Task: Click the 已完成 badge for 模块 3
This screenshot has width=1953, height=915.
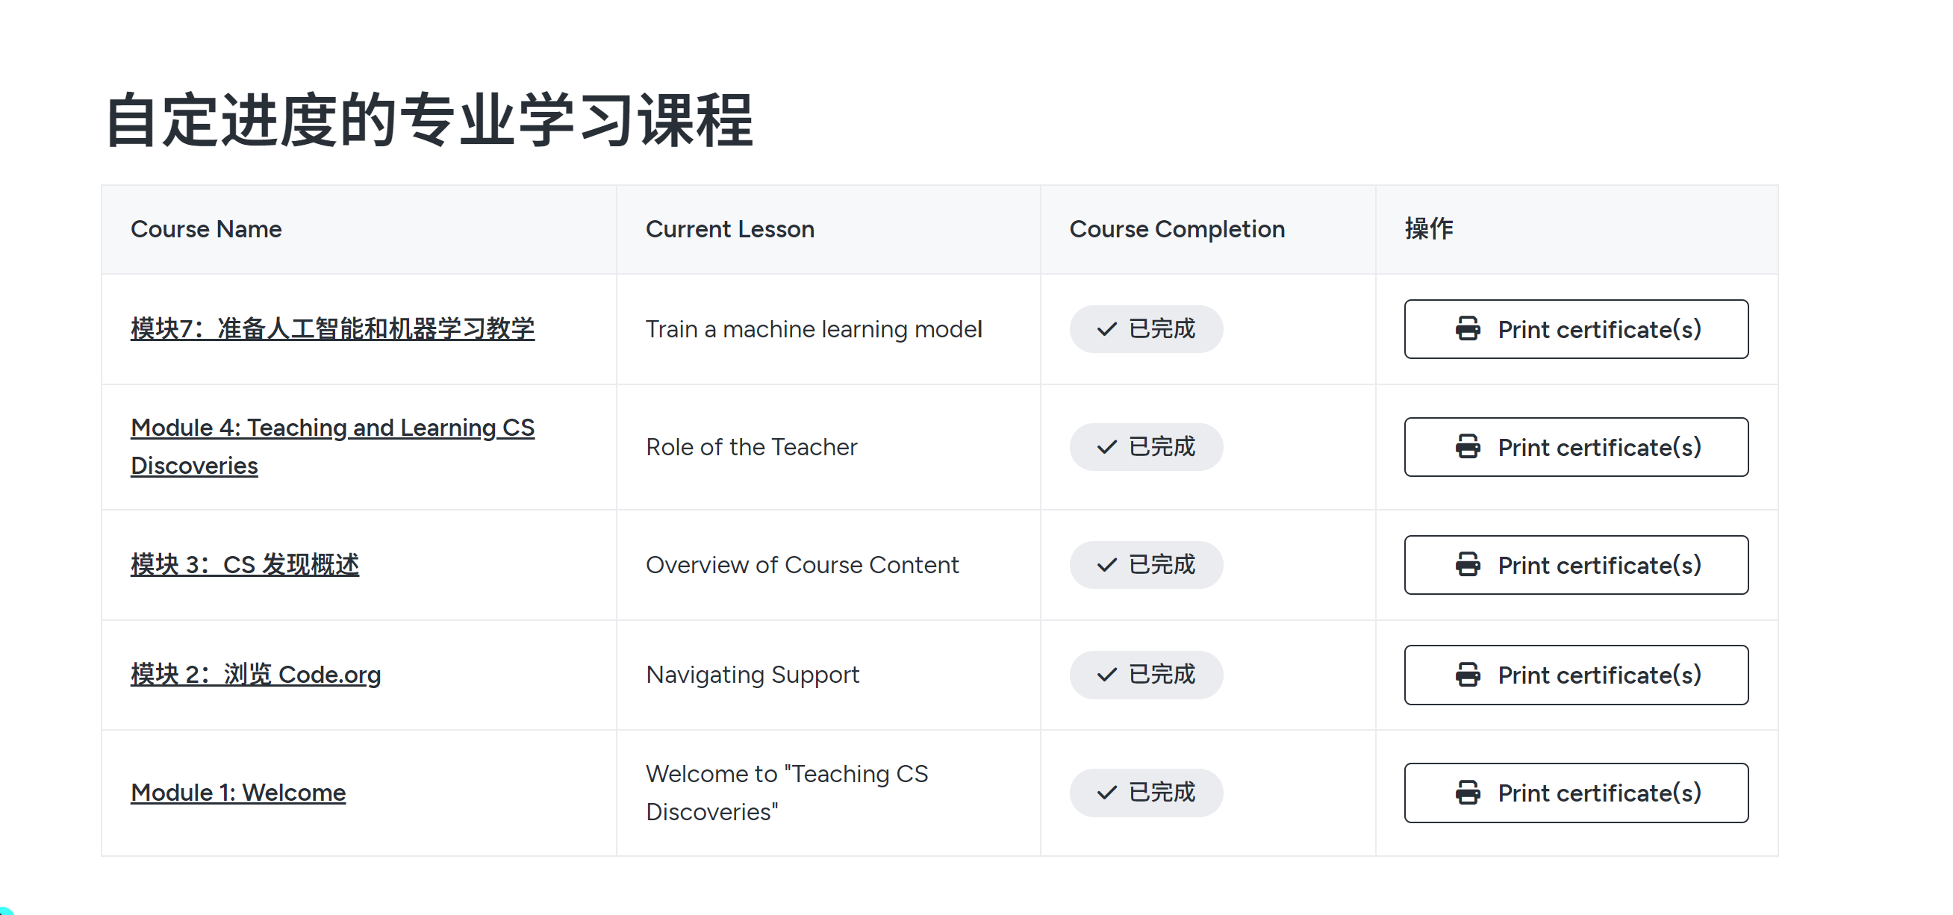Action: coord(1145,565)
